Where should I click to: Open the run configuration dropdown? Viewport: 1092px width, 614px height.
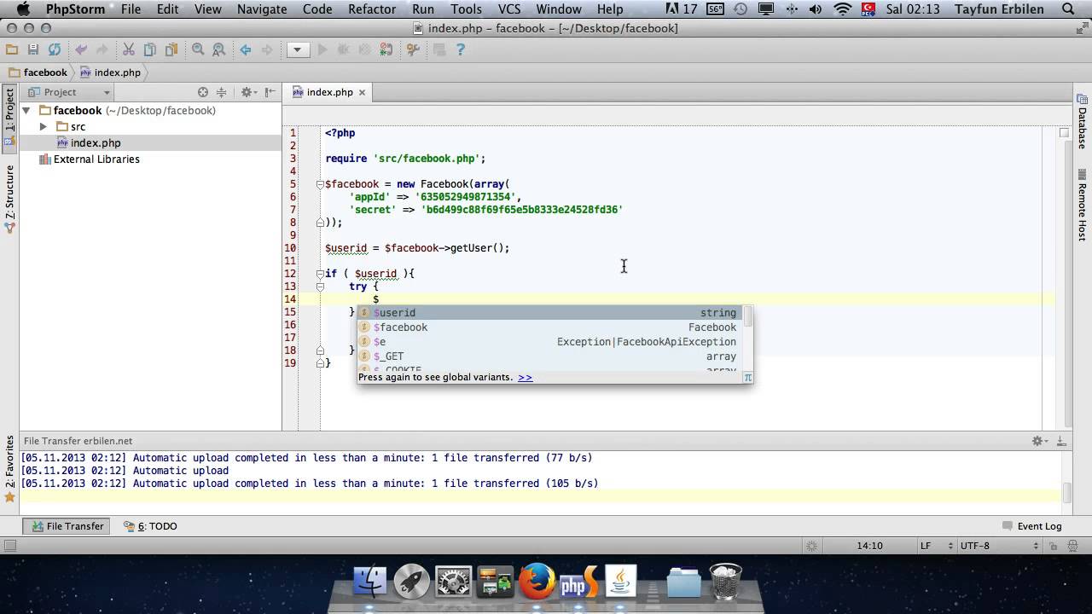298,49
